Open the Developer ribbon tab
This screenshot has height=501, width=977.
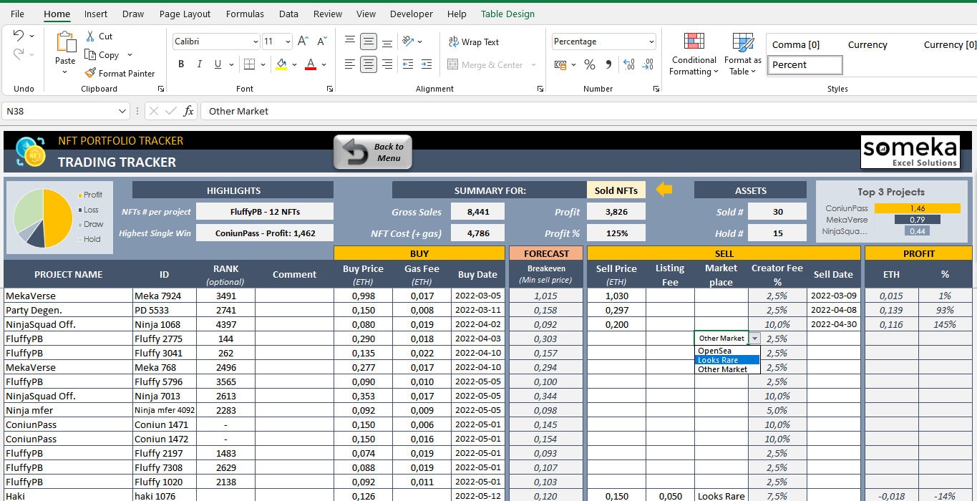tap(411, 14)
